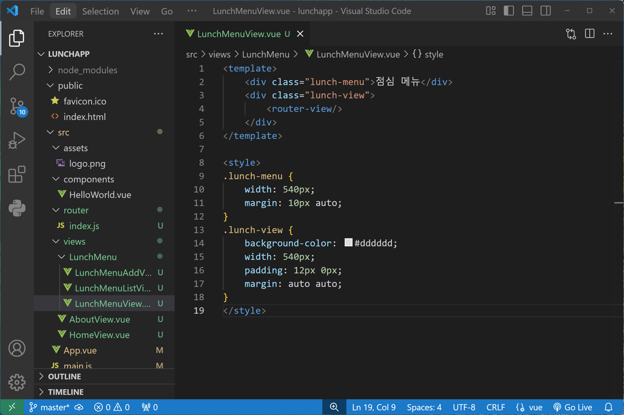
Task: Open the Run and Debug view
Action: pyautogui.click(x=17, y=140)
